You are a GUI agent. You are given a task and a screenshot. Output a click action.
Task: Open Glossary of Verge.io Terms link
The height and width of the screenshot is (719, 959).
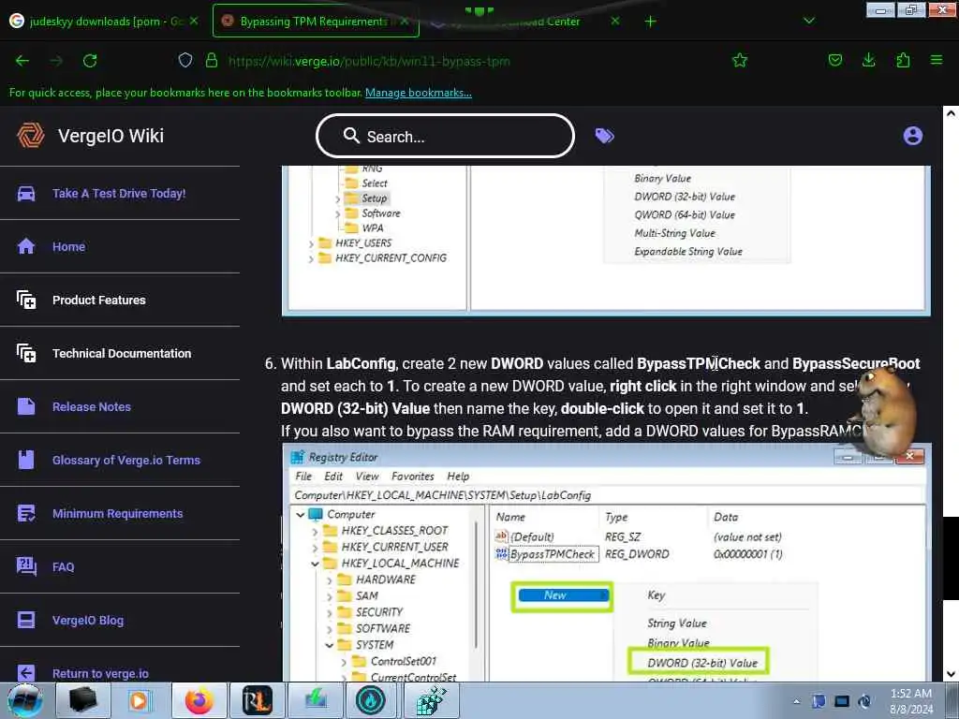pos(126,460)
